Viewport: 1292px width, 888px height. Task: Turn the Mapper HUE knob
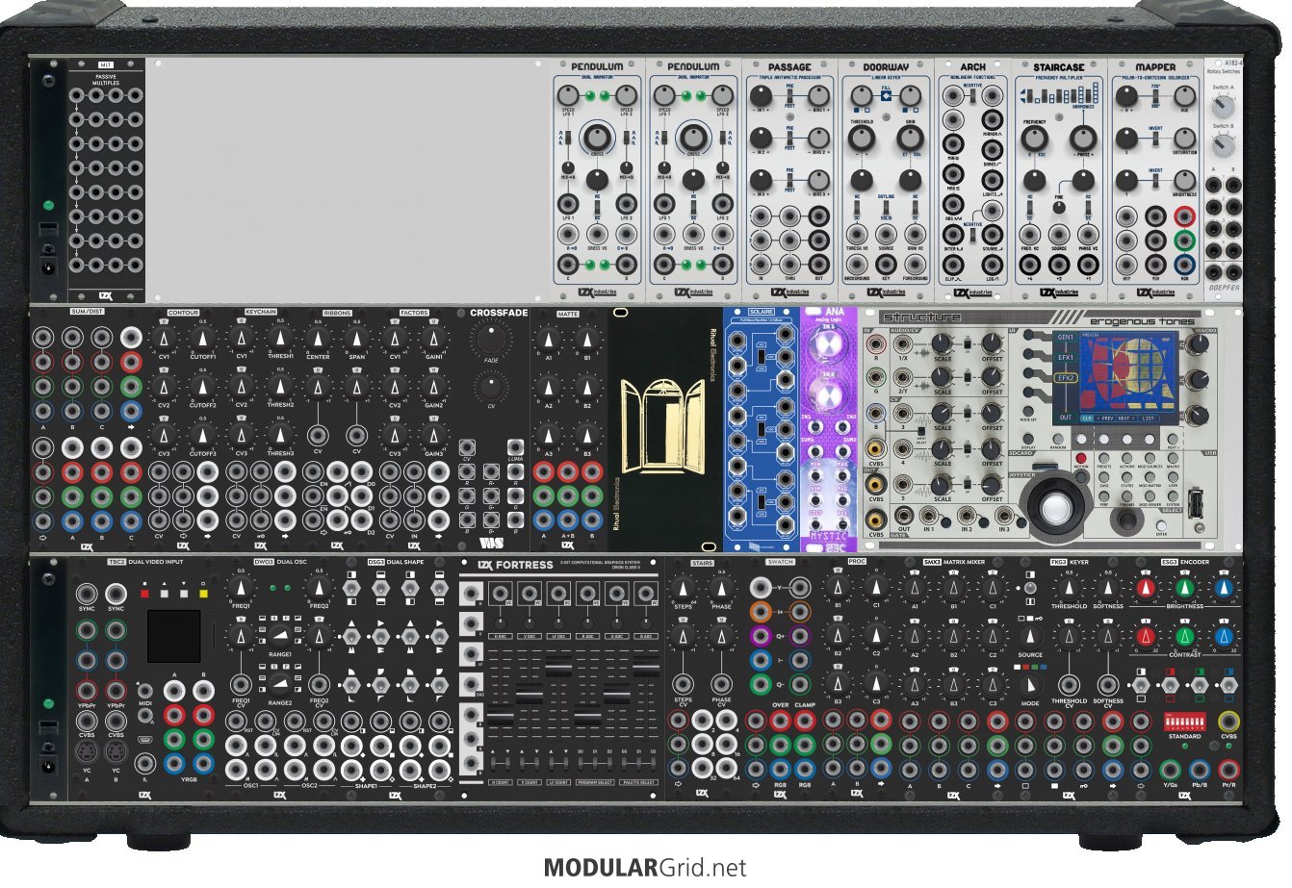1182,95
